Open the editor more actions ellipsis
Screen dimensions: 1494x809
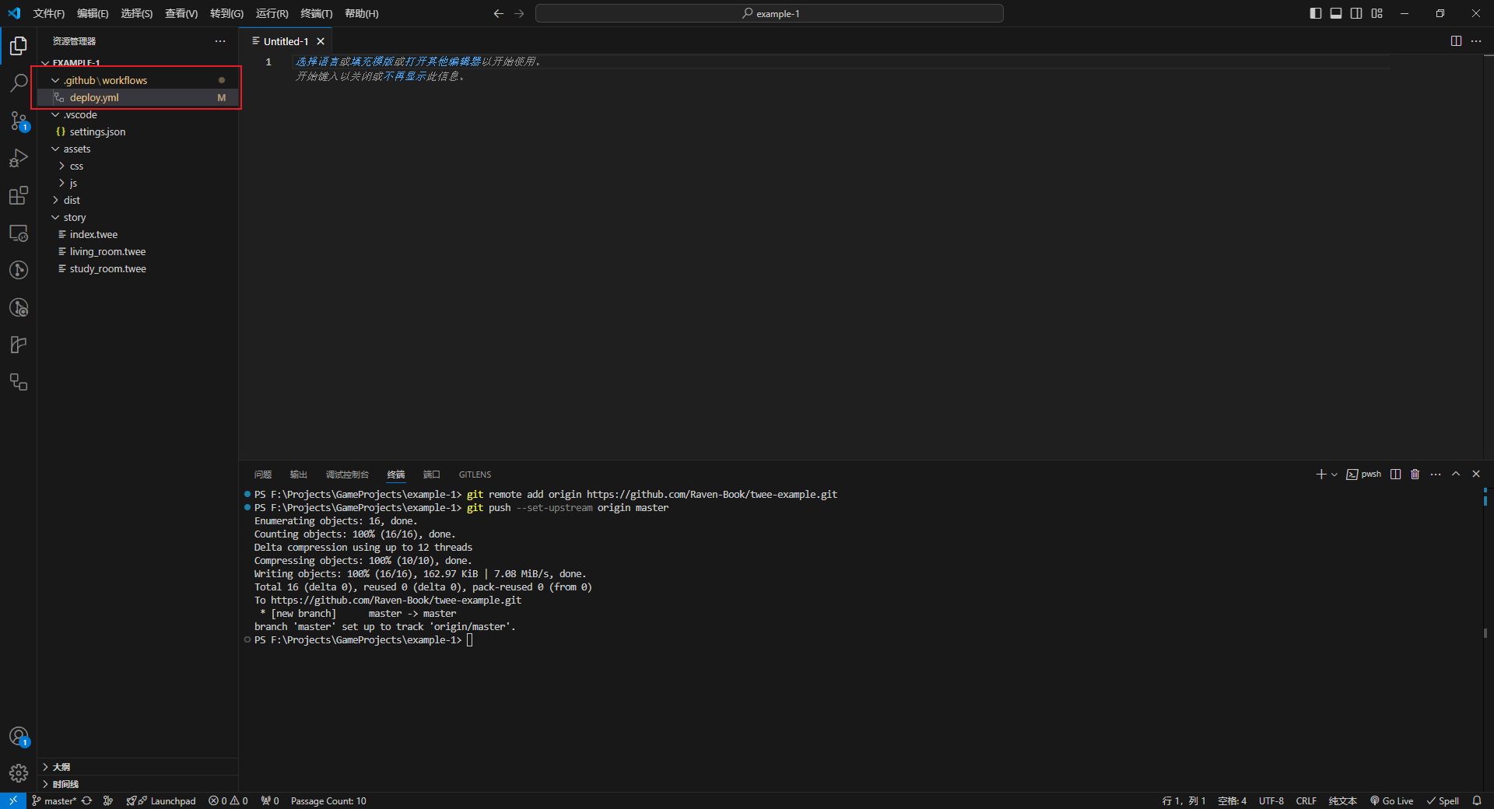(1476, 41)
